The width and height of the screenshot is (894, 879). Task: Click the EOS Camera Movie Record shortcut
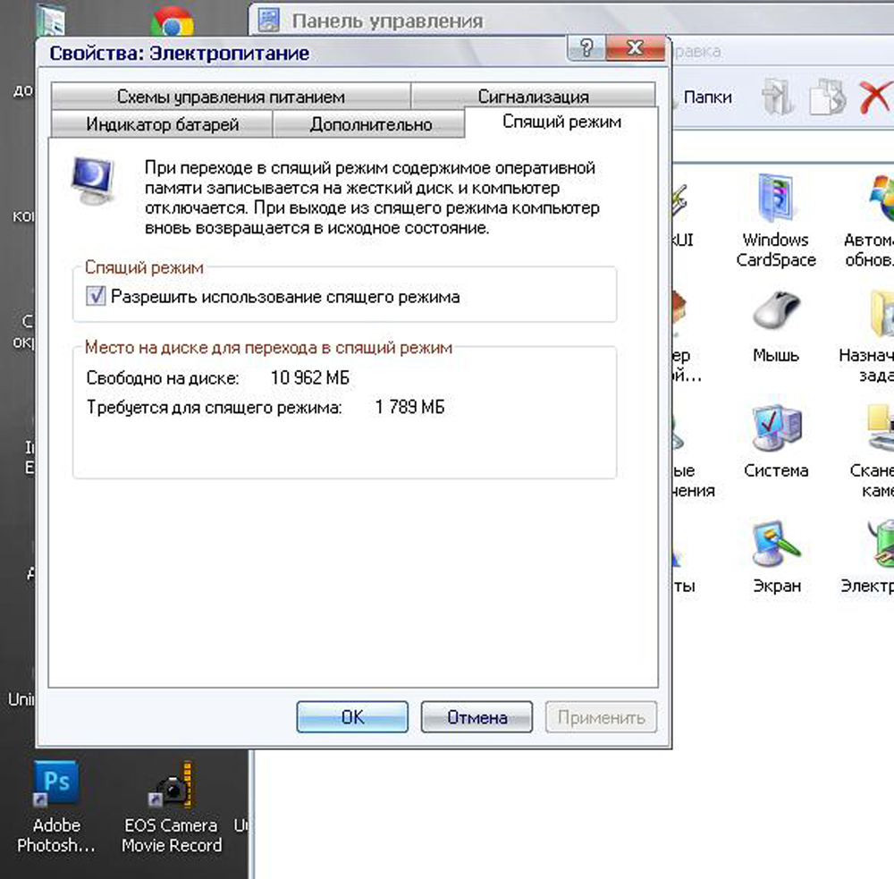[171, 787]
